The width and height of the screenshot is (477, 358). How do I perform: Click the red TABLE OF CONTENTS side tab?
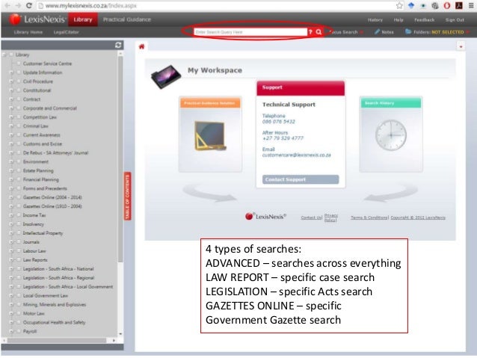coord(127,196)
